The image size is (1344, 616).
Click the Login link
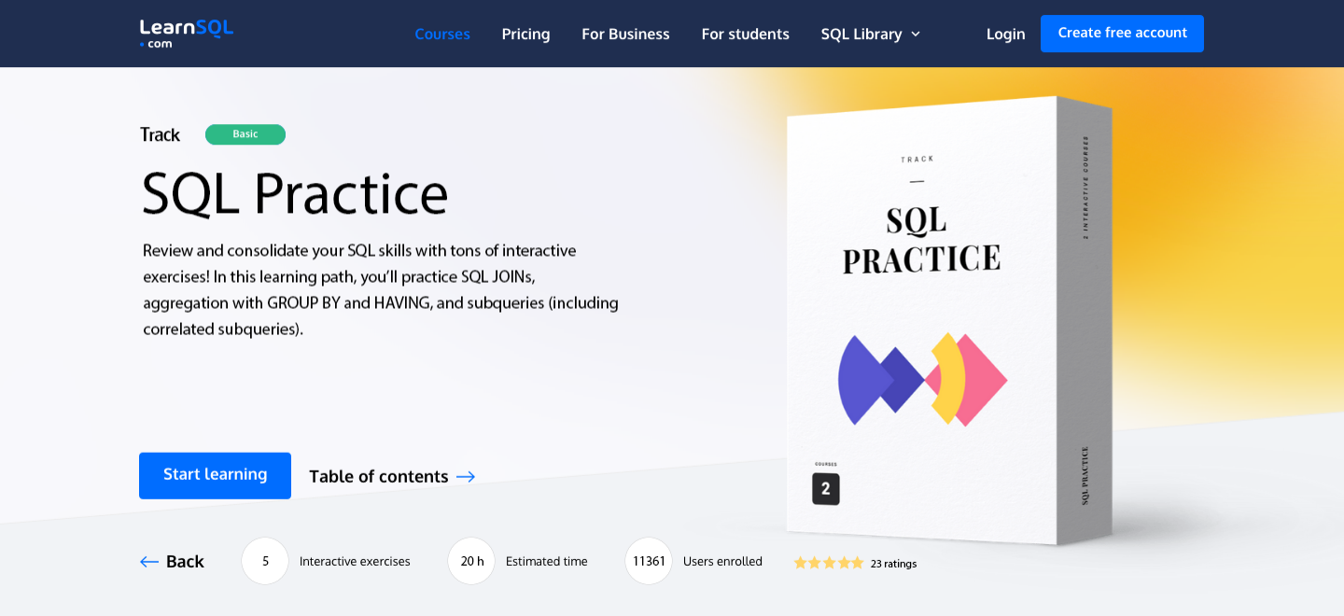point(1005,34)
